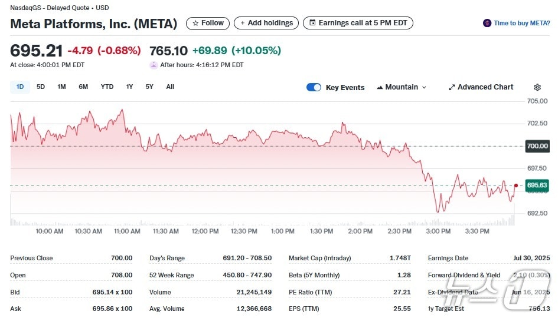The width and height of the screenshot is (558, 318).
Task: Click the after hours moon icon
Action: click(x=154, y=65)
